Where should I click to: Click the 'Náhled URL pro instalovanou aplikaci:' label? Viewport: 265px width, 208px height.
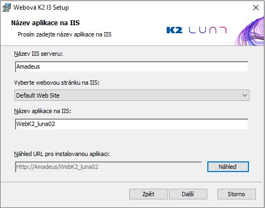pyautogui.click(x=62, y=154)
